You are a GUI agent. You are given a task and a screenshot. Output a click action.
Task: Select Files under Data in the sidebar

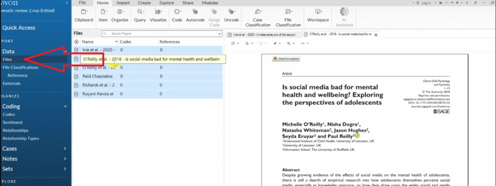point(8,59)
